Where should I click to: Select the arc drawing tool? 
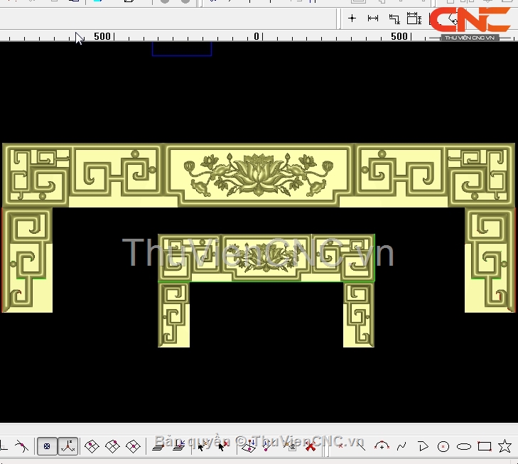point(382,446)
